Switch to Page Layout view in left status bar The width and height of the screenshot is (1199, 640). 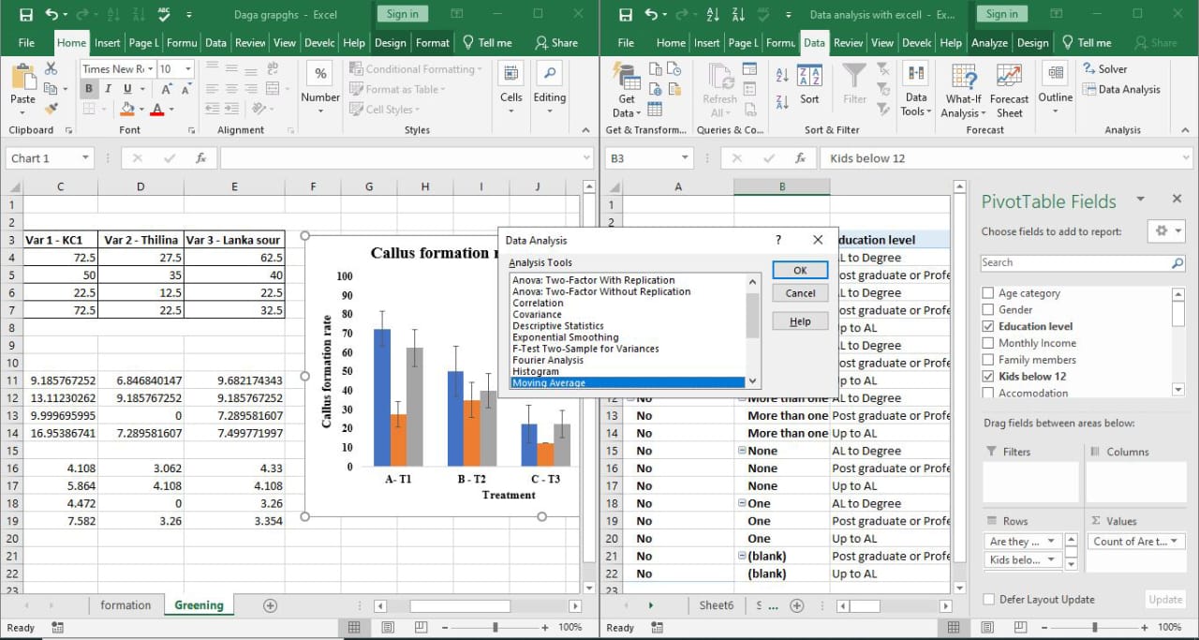point(387,628)
